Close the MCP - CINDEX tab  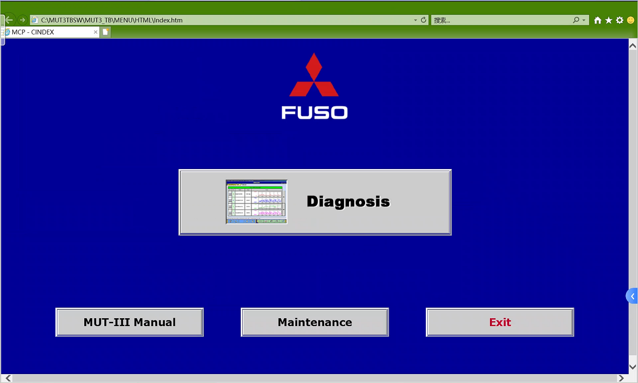(x=95, y=32)
